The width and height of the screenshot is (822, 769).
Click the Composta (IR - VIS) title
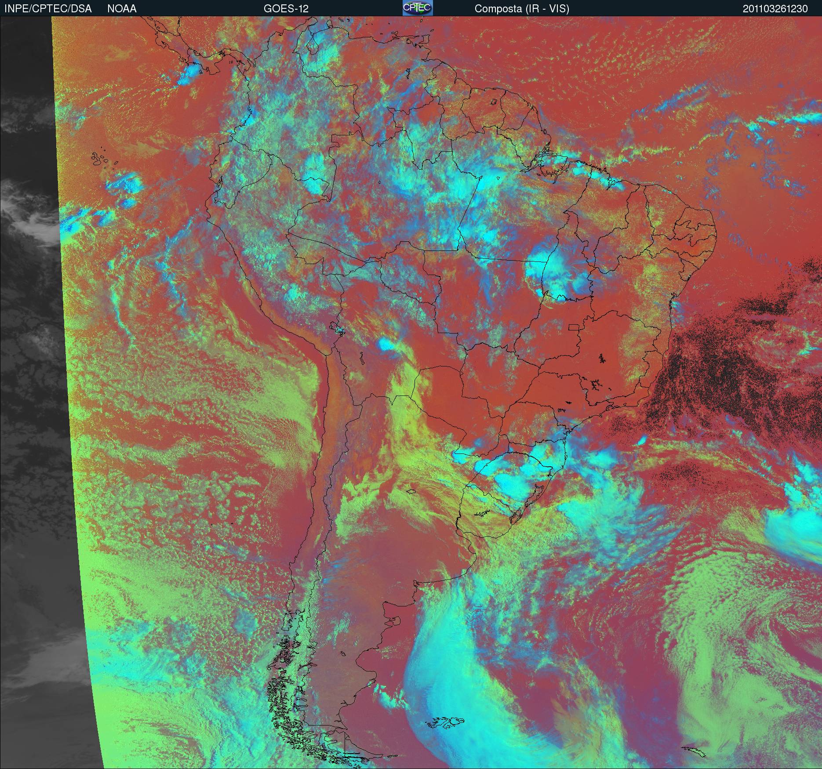click(522, 9)
